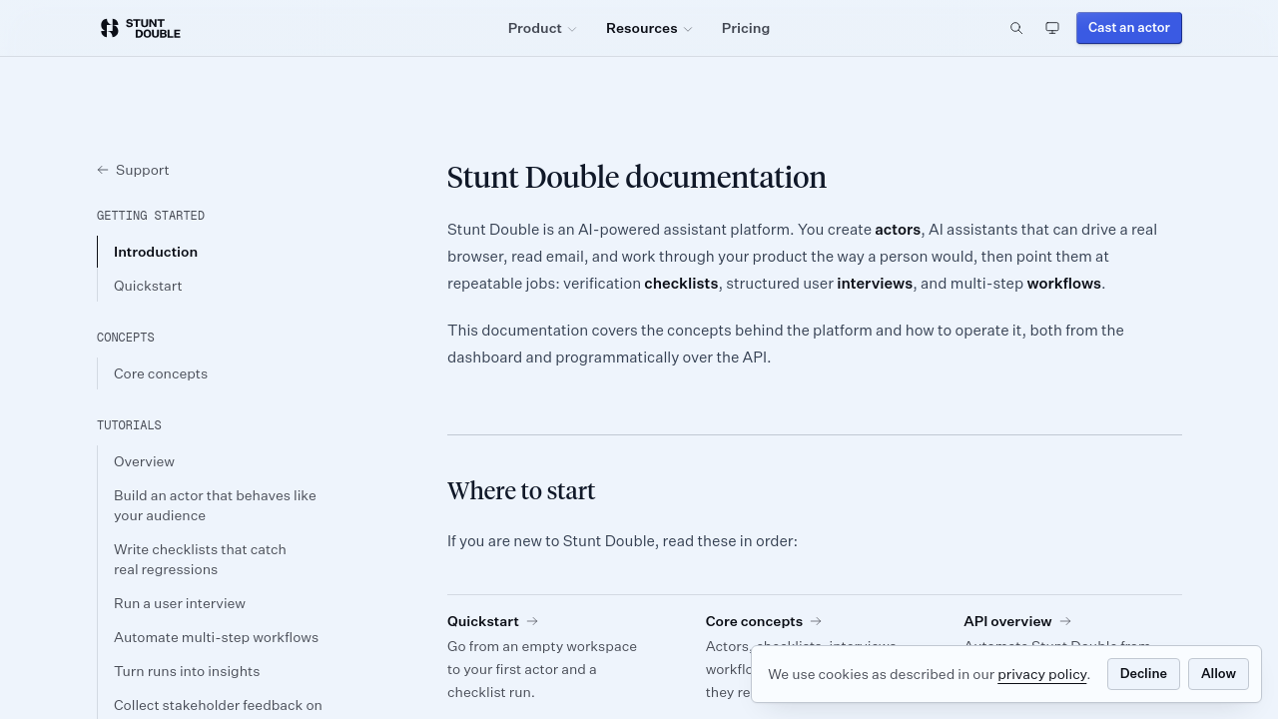
Task: Click the bold word 'workflows'
Action: [1064, 284]
